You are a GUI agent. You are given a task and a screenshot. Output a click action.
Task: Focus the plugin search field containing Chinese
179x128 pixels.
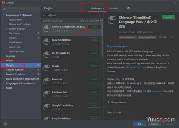[x=72, y=15]
